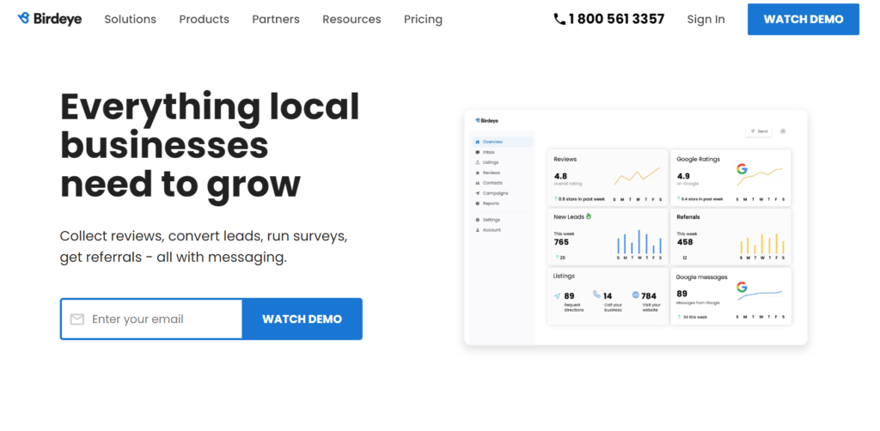Click the Reviews star icon in dashboard sidebar
This screenshot has width=880, height=431.
pos(478,173)
